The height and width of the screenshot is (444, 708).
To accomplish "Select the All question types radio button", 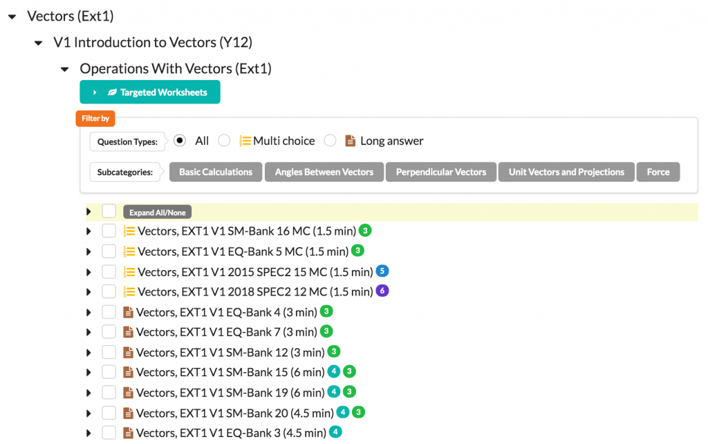I will (x=180, y=141).
